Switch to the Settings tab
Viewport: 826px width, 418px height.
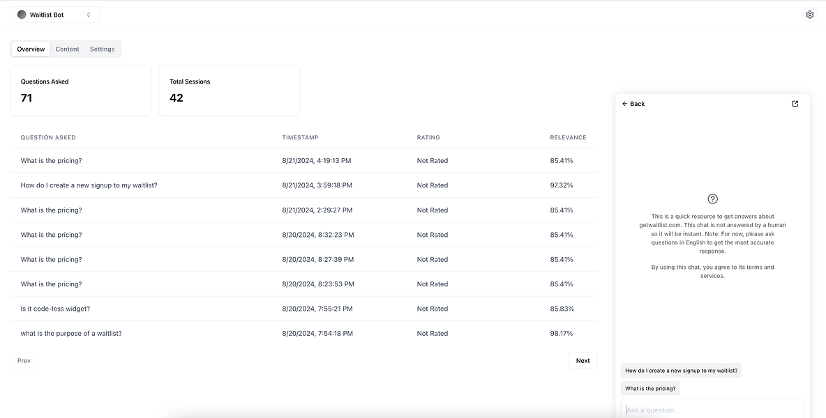[102, 49]
